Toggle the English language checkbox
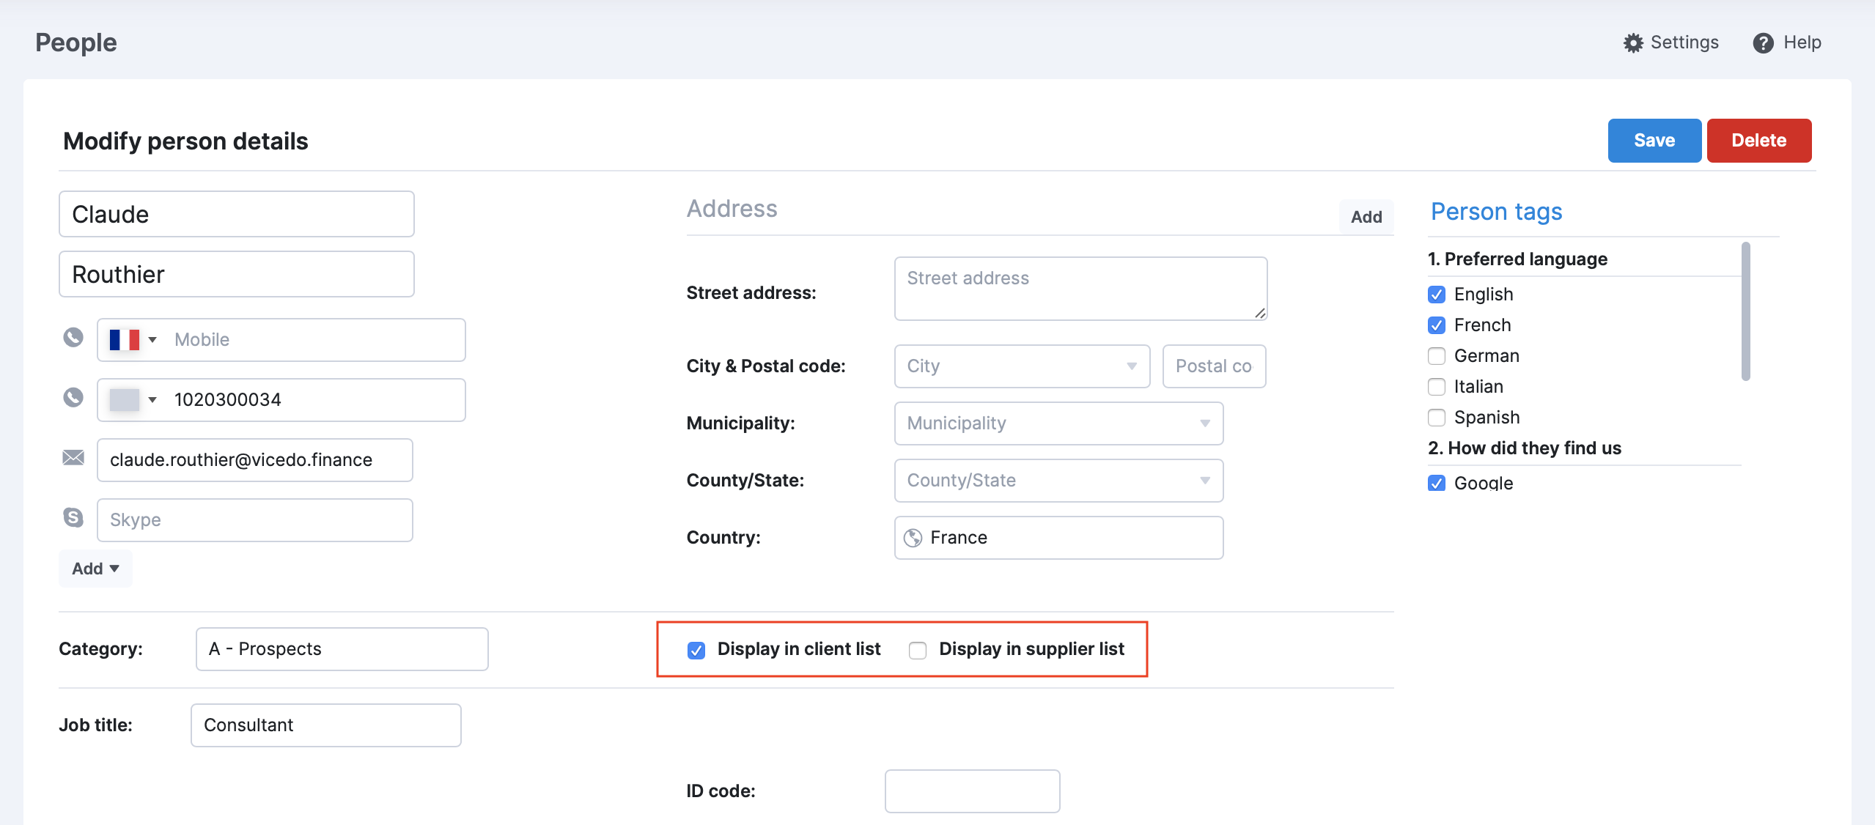The image size is (1875, 825). pos(1437,295)
